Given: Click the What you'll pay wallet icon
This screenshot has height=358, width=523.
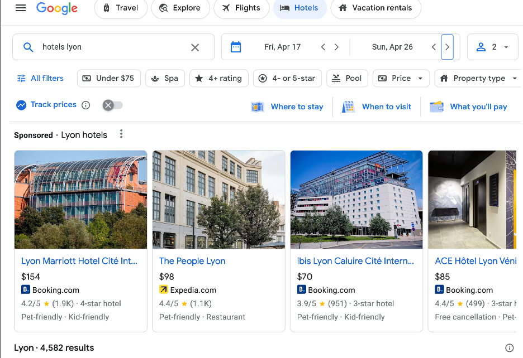Looking at the screenshot, I should point(436,107).
